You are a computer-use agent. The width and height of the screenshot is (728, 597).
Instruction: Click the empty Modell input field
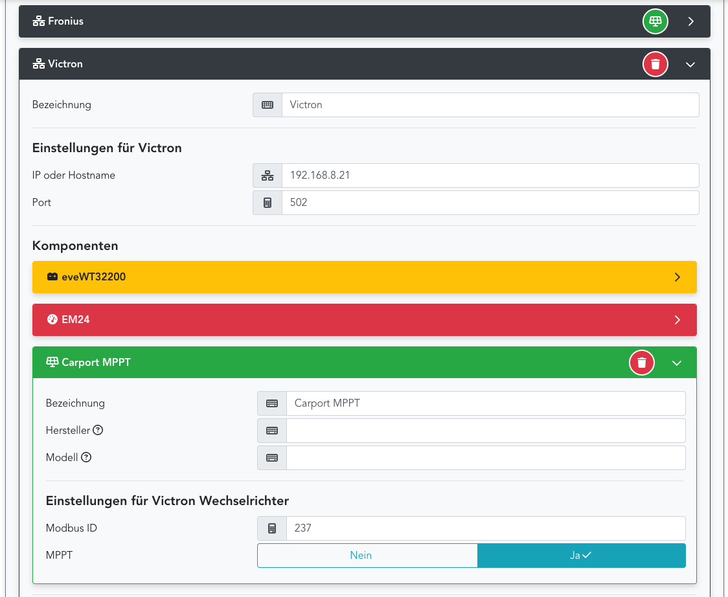coord(486,458)
